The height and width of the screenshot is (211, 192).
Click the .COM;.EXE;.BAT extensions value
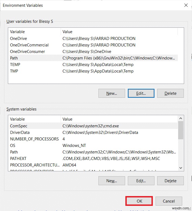coord(111,159)
